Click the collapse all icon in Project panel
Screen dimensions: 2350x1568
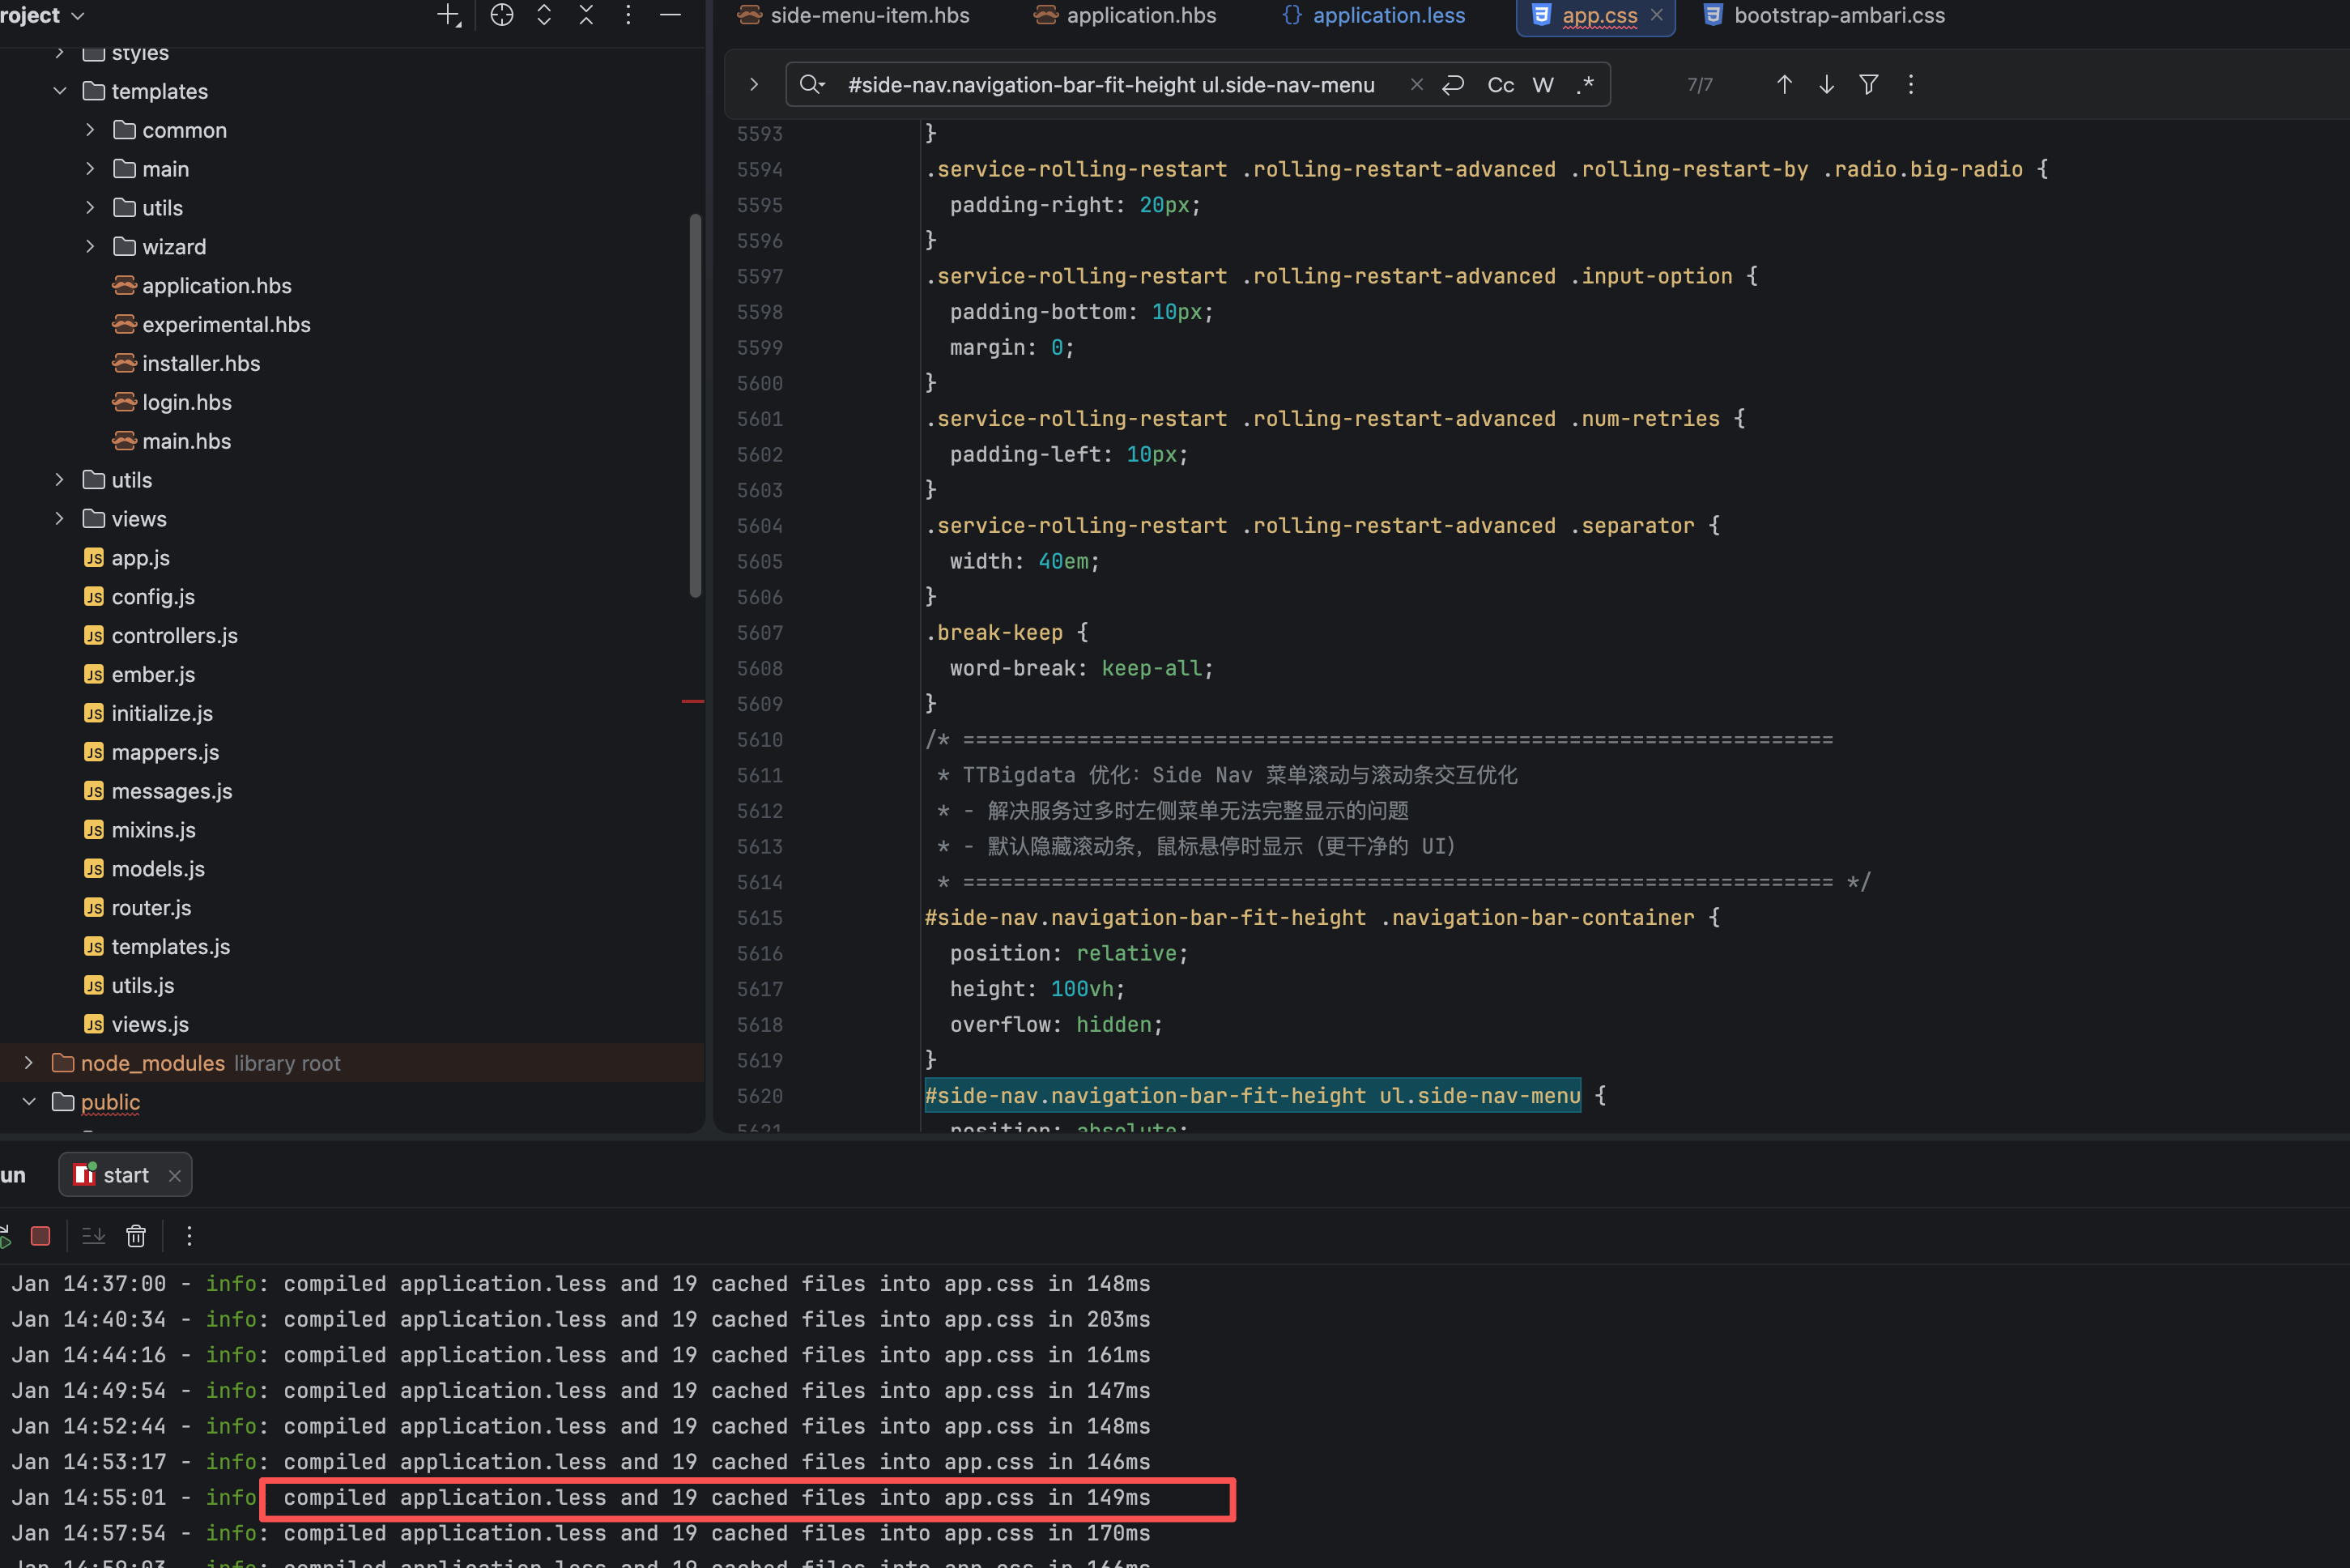point(585,15)
